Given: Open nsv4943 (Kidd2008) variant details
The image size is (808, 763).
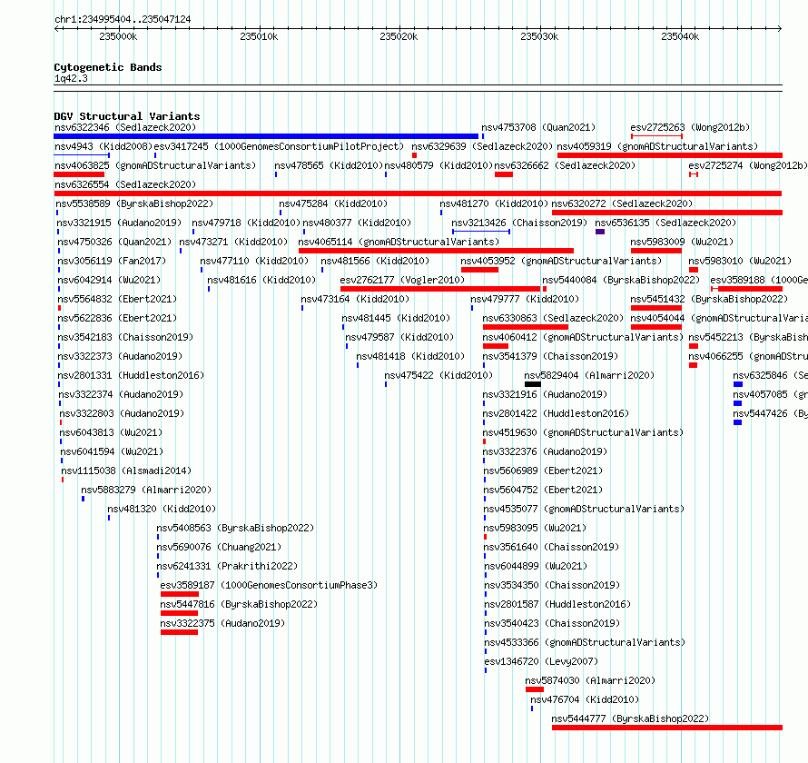Looking at the screenshot, I should [103, 146].
